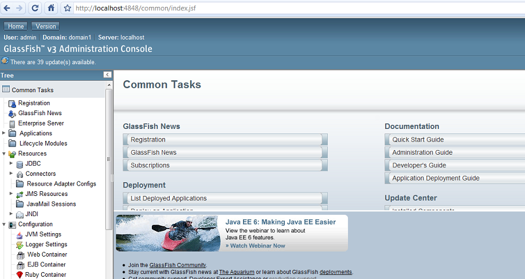Click the Enterprise Server icon in tree
This screenshot has width=525, height=279.
pyautogui.click(x=12, y=123)
